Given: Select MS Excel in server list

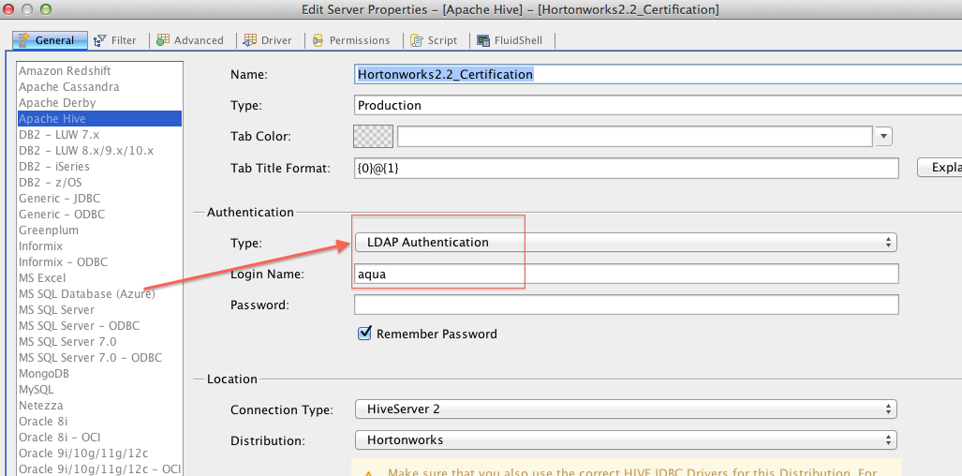Looking at the screenshot, I should 100,278.
